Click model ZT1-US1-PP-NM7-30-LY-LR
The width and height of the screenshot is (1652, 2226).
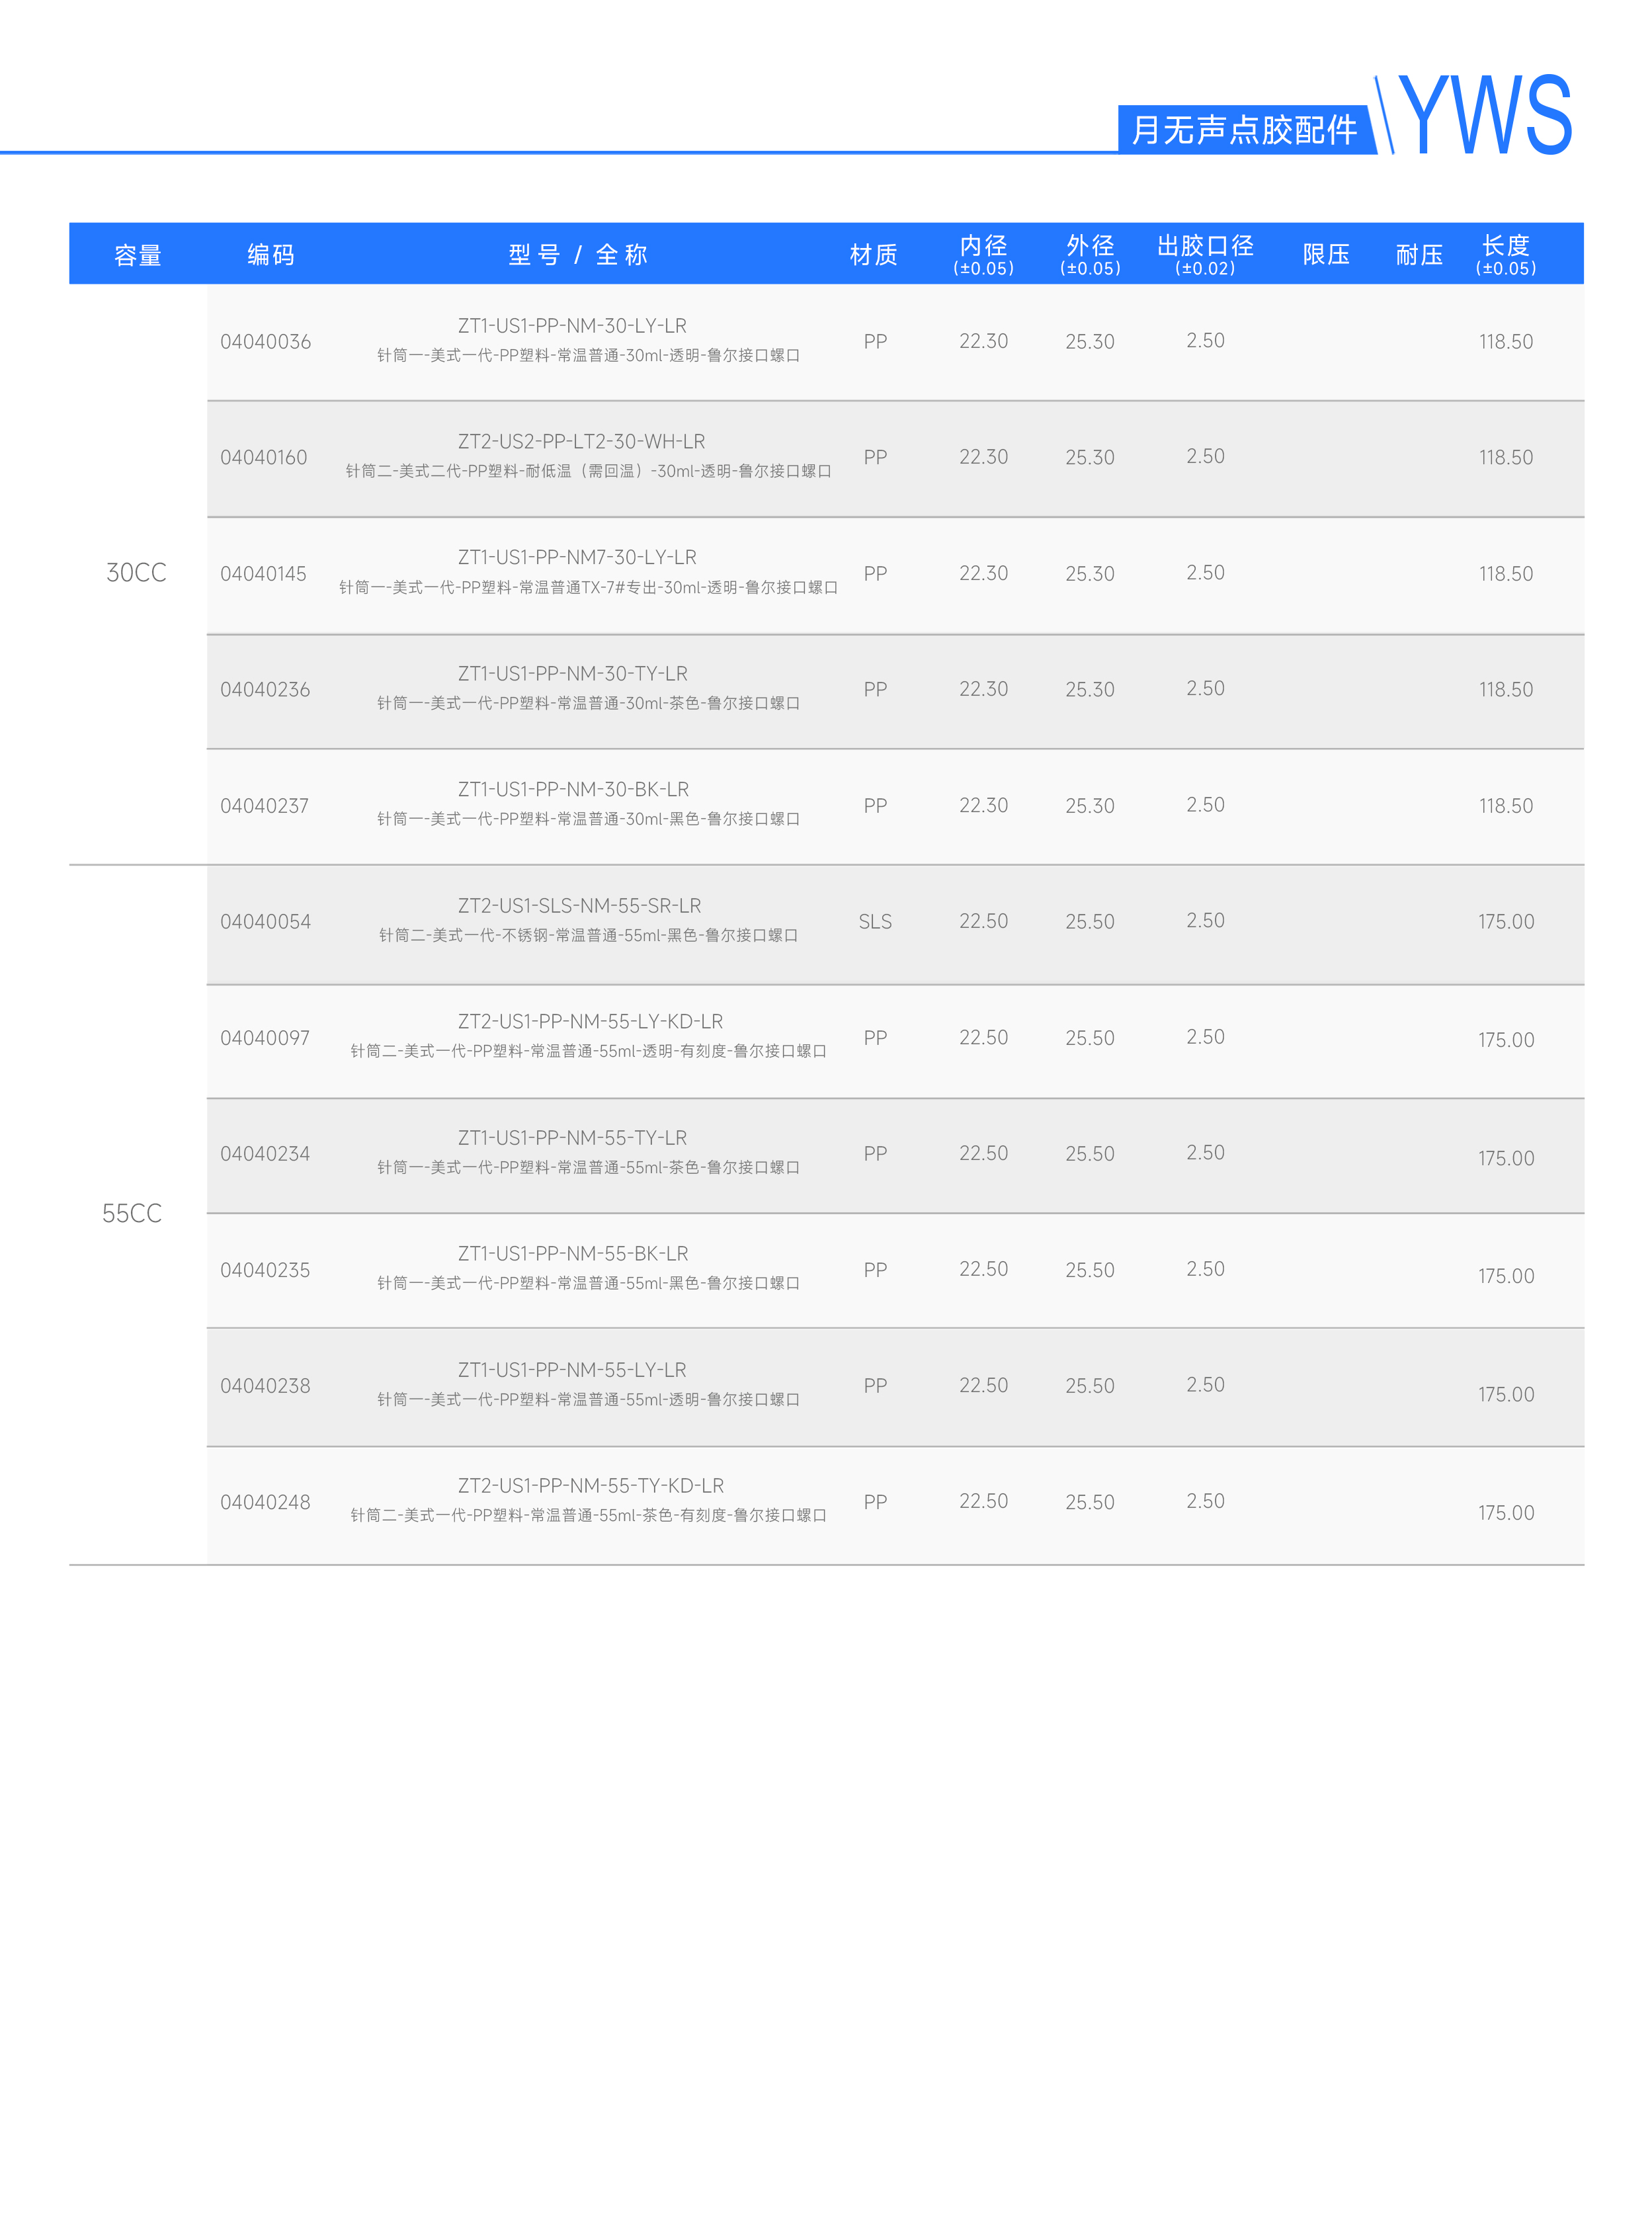(x=577, y=557)
